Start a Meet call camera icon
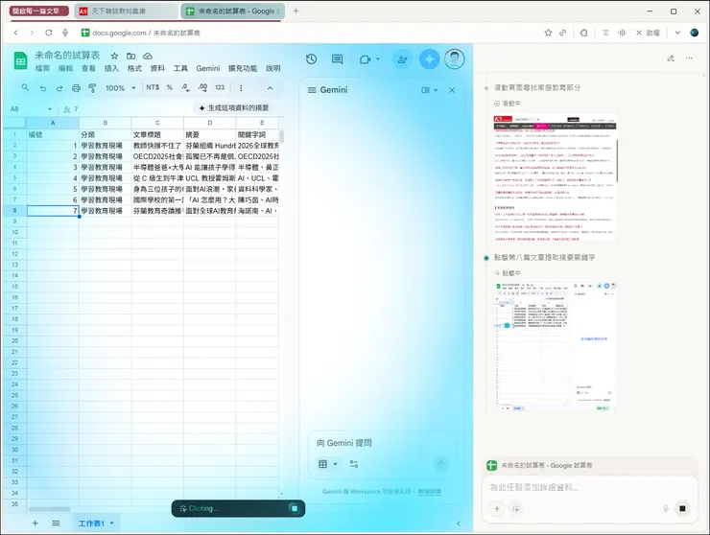 click(x=365, y=59)
